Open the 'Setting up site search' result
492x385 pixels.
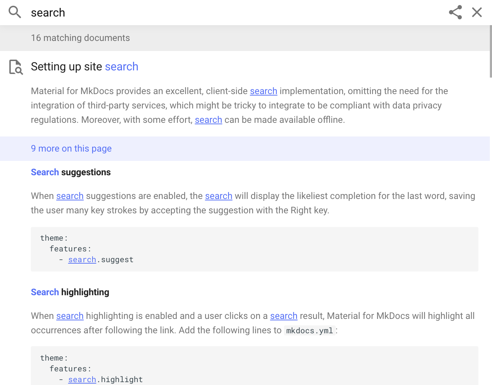(x=85, y=66)
